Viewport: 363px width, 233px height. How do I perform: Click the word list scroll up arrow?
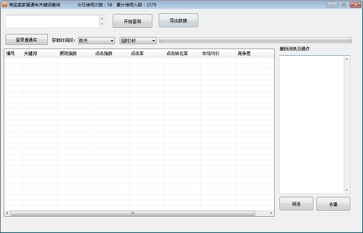pyautogui.click(x=347, y=59)
